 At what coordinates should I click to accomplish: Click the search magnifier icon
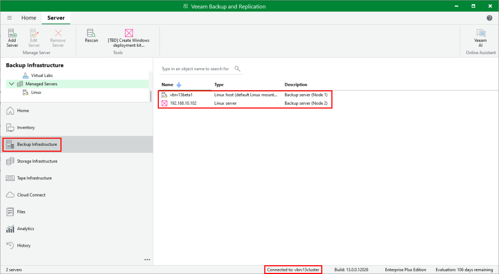click(238, 69)
